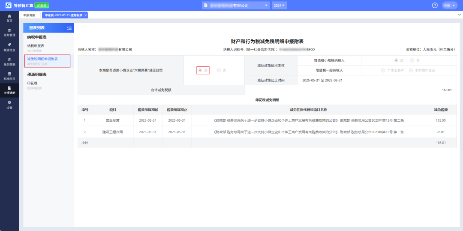Open 设置 settings in the sidebar
This screenshot has width=463, height=231.
point(9,105)
